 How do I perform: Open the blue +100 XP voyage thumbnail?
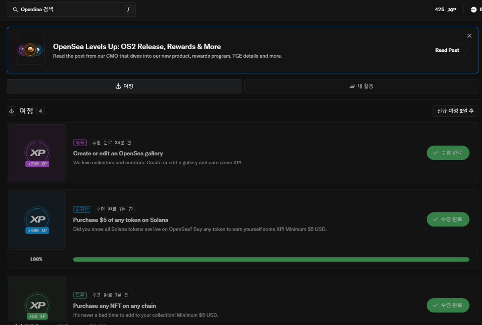click(x=37, y=219)
